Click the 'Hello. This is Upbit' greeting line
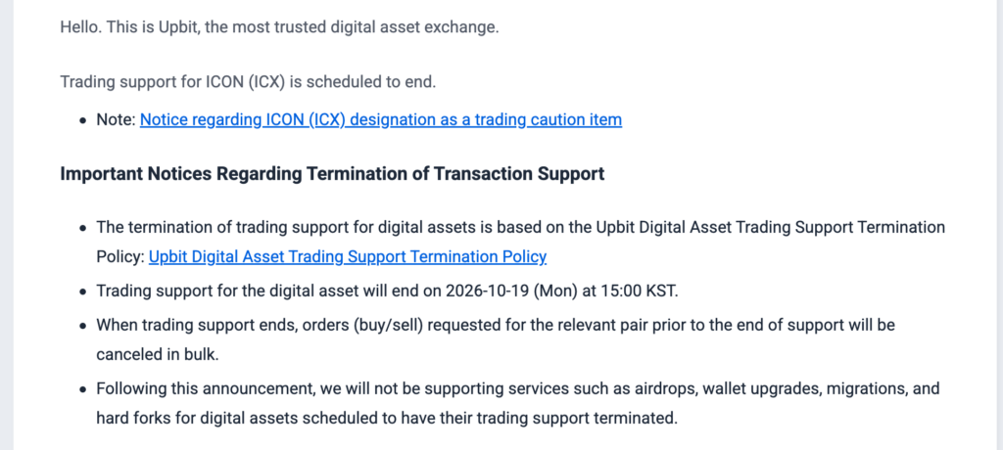Viewport: 1003px width, 450px height. [x=279, y=27]
